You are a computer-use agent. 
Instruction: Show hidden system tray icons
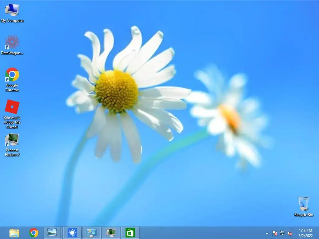267,233
